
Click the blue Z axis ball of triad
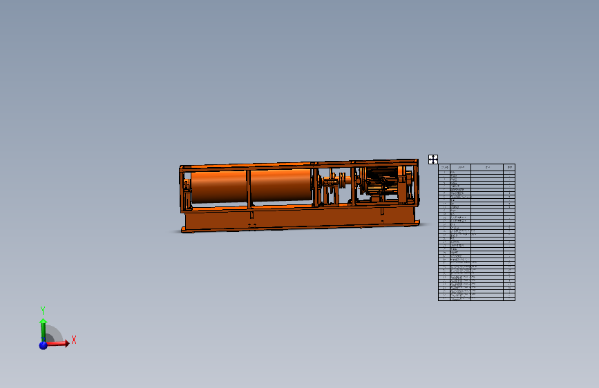(43, 345)
